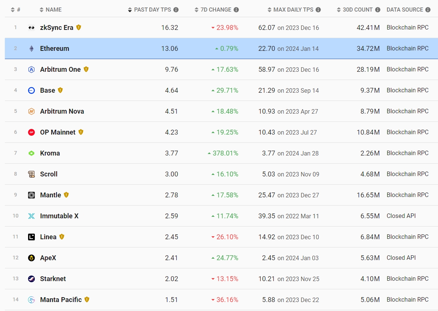The width and height of the screenshot is (438, 311).
Task: Open the Starknet project link
Action: [53, 278]
